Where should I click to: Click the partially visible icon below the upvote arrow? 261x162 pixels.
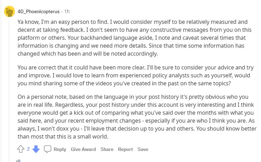coord(19,161)
